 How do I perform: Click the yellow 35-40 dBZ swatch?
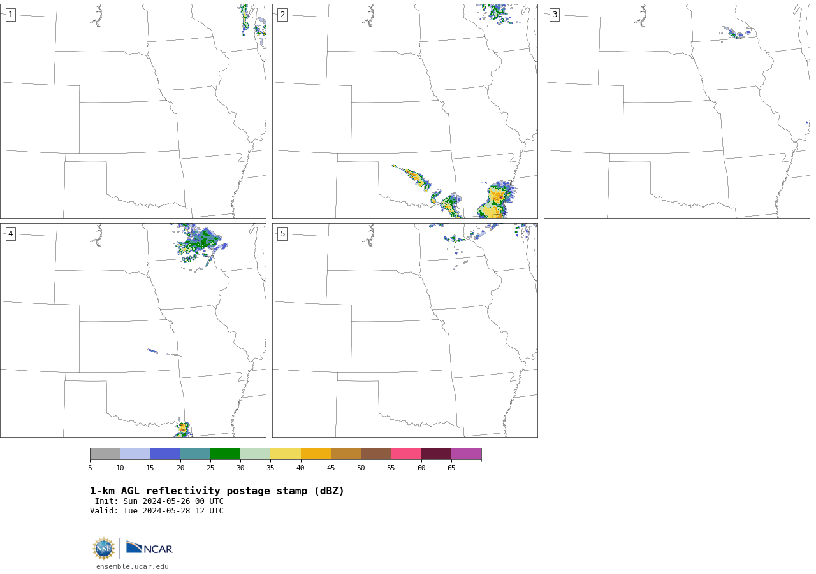[x=286, y=454]
